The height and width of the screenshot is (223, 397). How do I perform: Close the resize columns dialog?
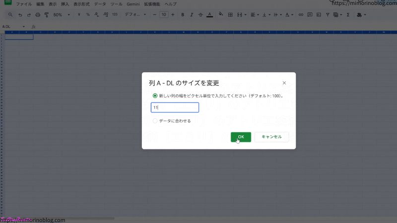coord(284,83)
